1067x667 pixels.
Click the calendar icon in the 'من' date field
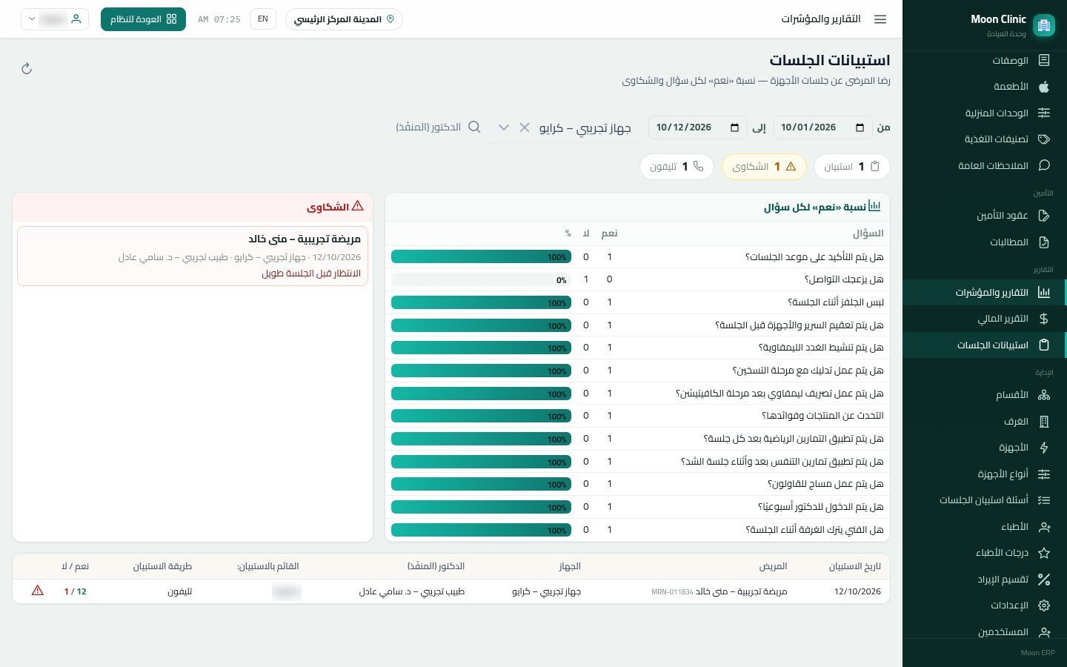click(860, 127)
